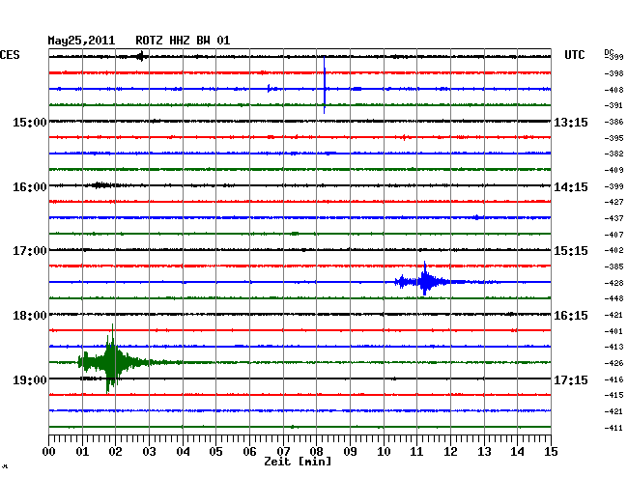Select the DC offset value -398
628x477 pixels.
point(614,73)
